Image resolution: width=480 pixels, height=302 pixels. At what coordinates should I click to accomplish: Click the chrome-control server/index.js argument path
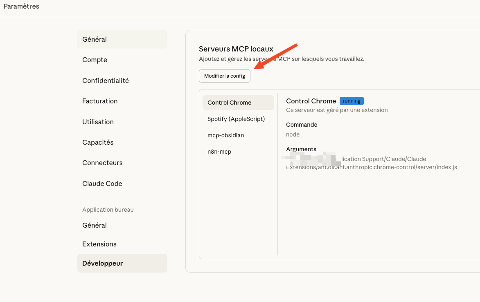click(x=371, y=167)
